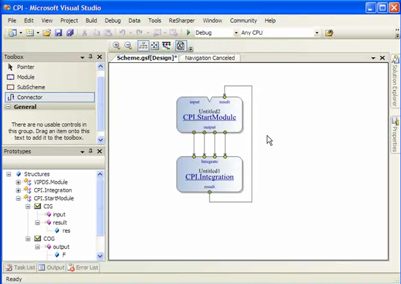This screenshot has width=401, height=284.
Task: Open the New Project dropdown arrow
Action: 21,33
